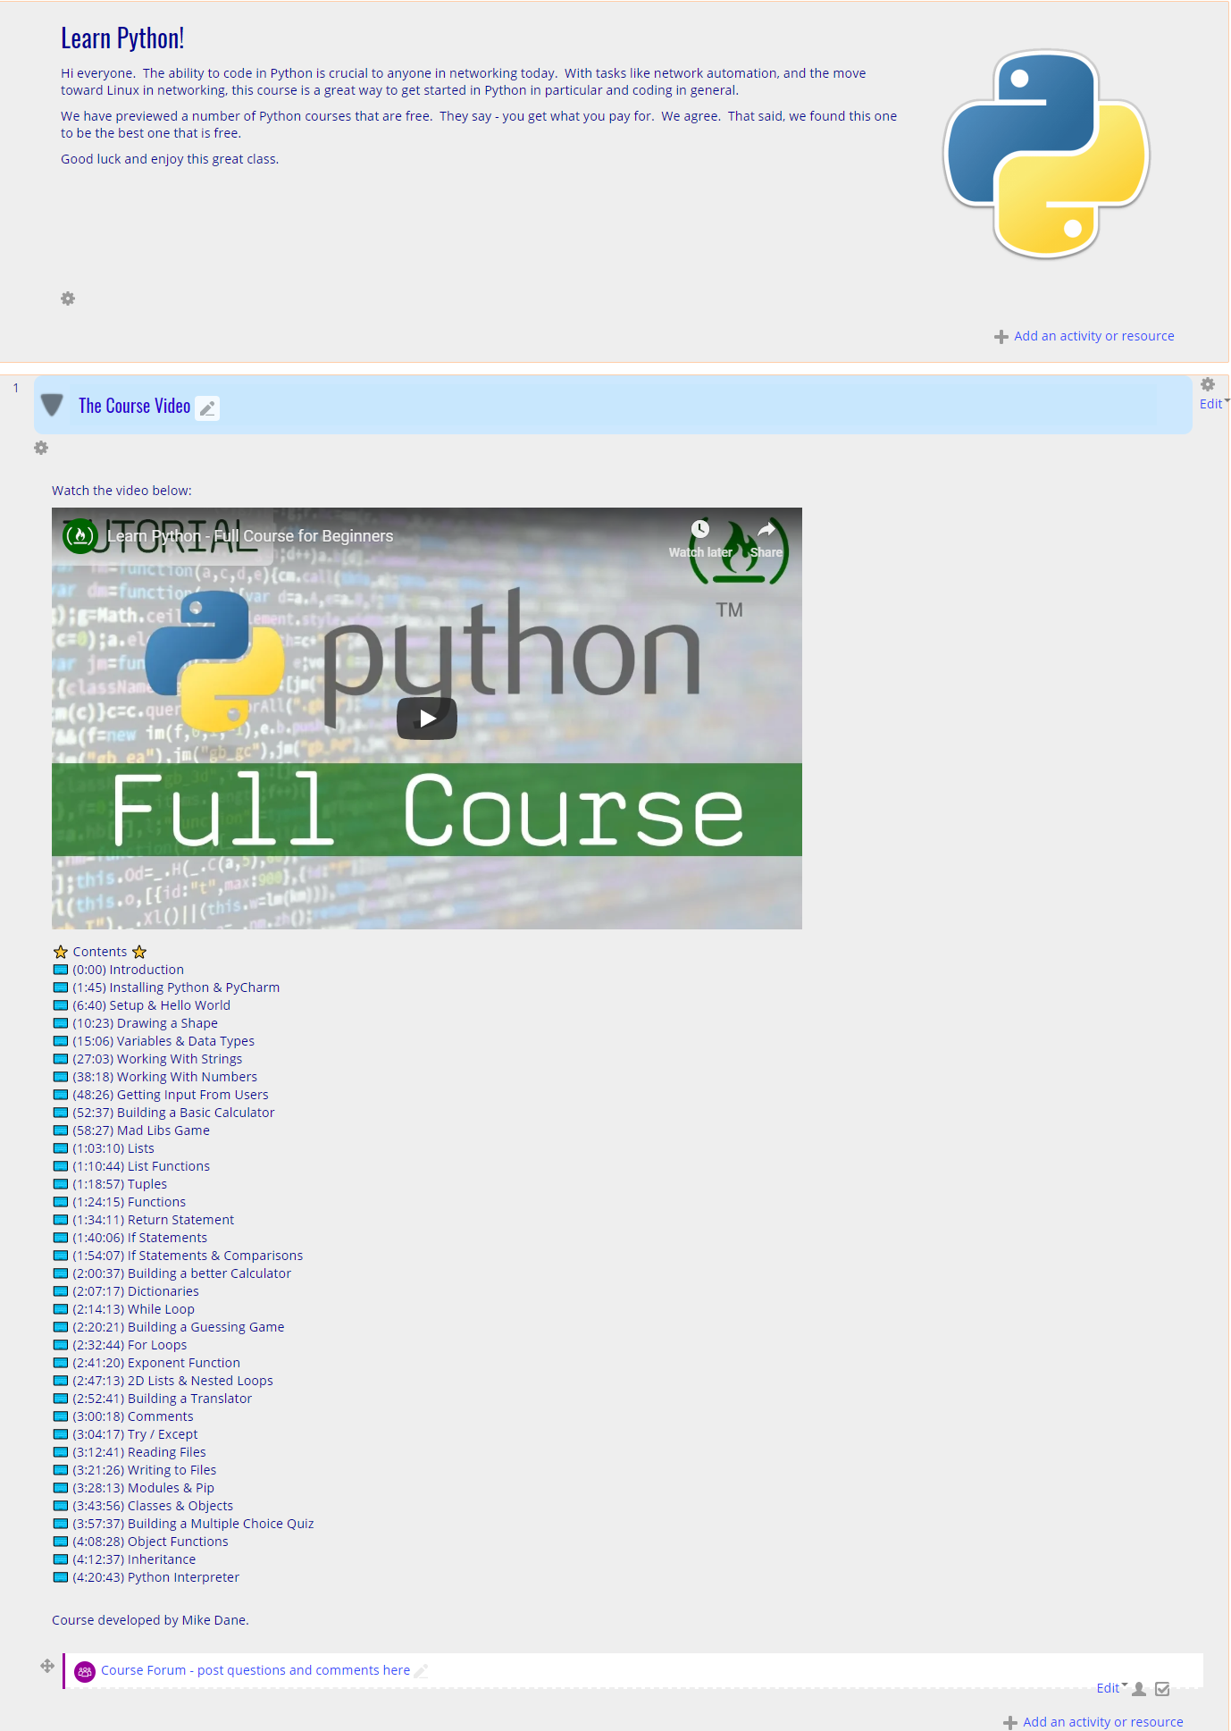Screen dimensions: 1231x1731
Task: Open Edit dropdown for The Course Video section
Action: pyautogui.click(x=1212, y=404)
